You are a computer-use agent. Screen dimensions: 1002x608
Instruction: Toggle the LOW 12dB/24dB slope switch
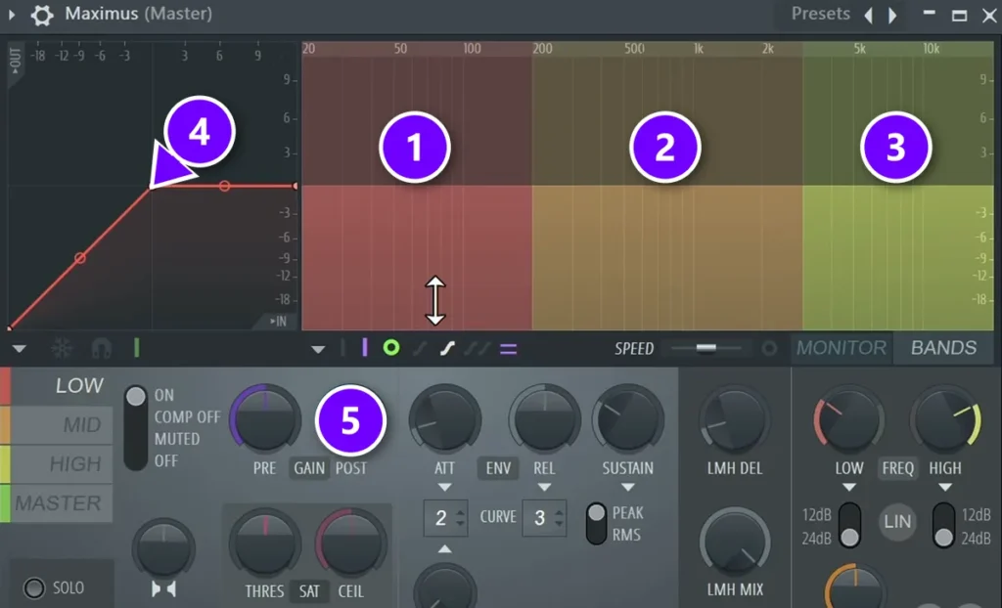[849, 526]
